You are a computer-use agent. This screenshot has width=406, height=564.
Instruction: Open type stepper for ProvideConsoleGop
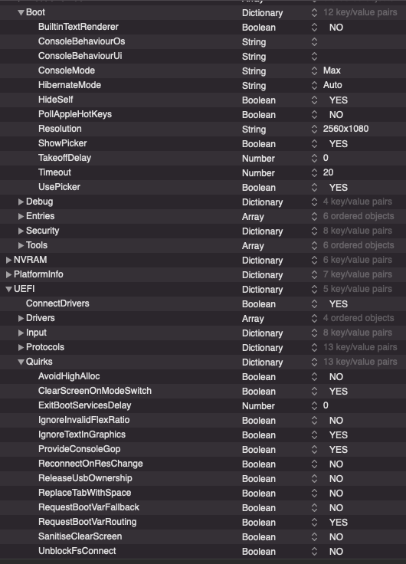(x=314, y=449)
